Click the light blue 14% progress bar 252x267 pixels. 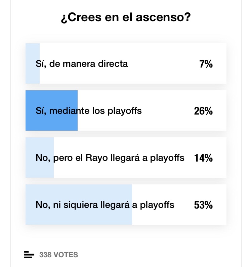(x=40, y=170)
